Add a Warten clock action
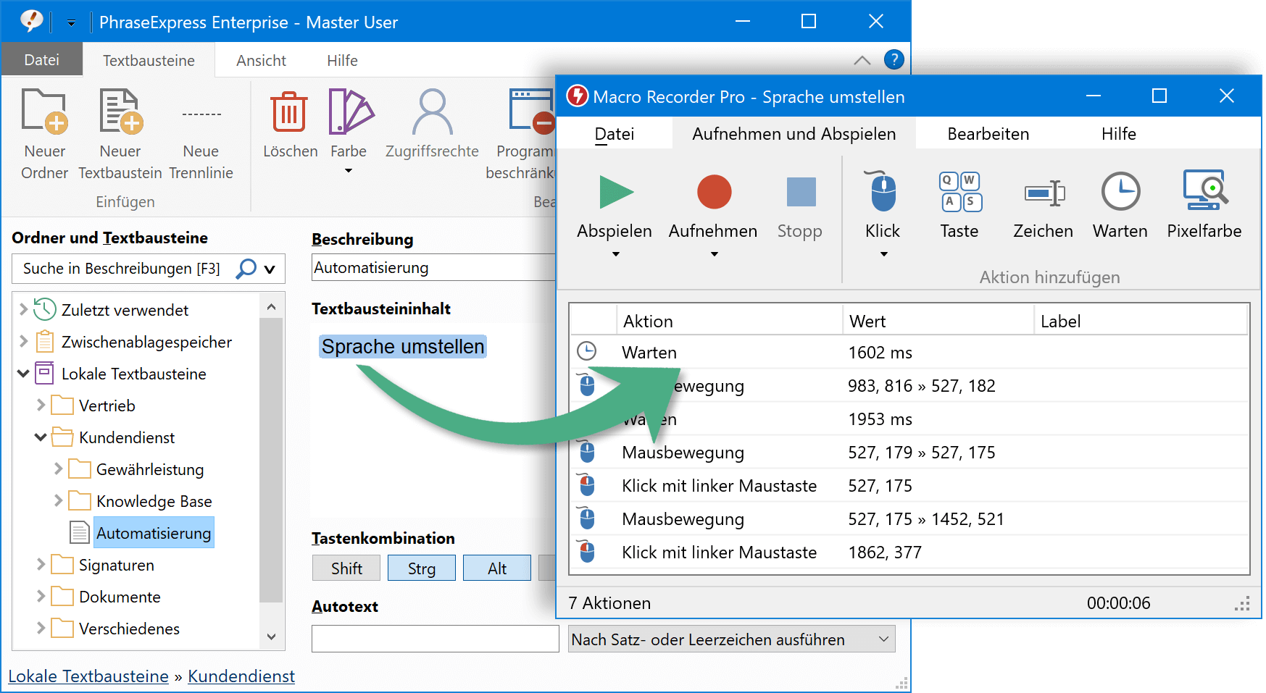This screenshot has width=1266, height=693. pos(1120,191)
